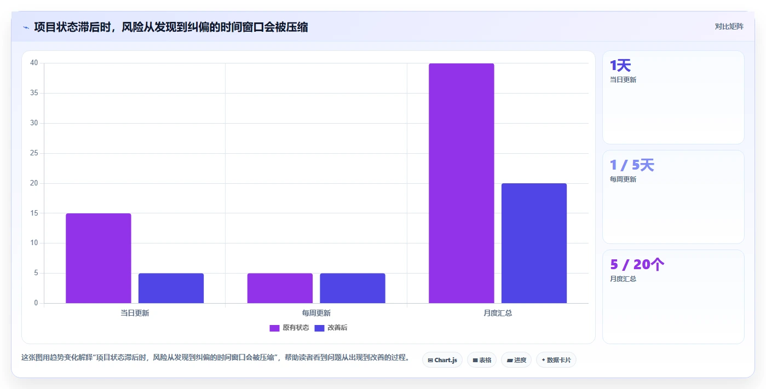Toggle the 改善后 legend entry

coord(331,328)
